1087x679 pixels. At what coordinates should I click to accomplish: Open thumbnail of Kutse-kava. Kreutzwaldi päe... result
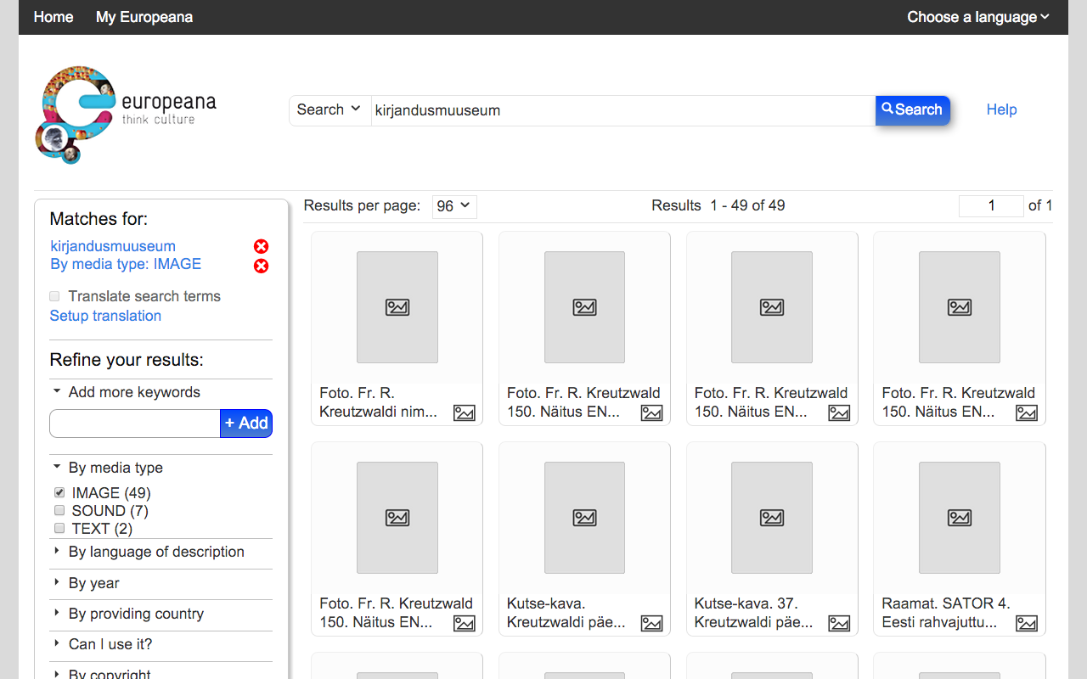(x=584, y=518)
